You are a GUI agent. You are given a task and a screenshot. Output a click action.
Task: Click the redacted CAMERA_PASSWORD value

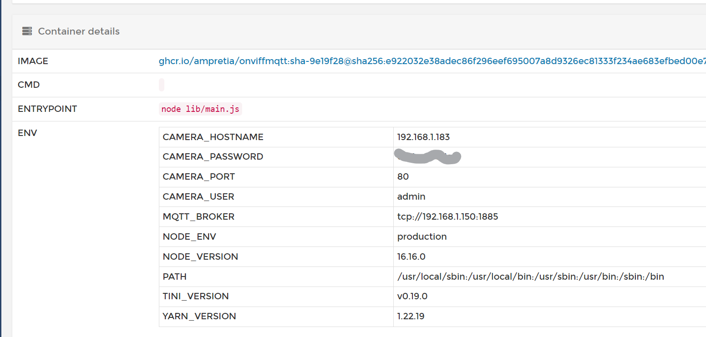[x=427, y=156]
